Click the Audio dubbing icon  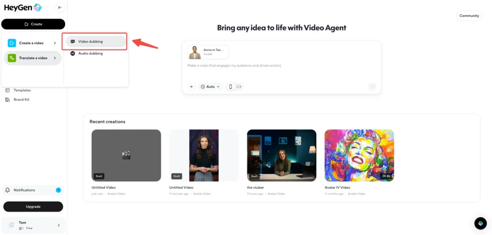coord(73,53)
